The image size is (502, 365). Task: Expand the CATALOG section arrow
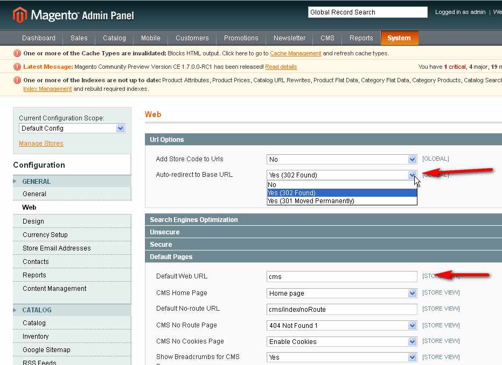point(15,310)
